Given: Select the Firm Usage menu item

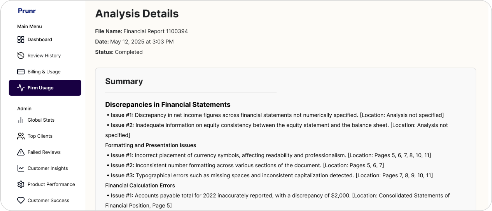Looking at the screenshot, I should point(41,88).
